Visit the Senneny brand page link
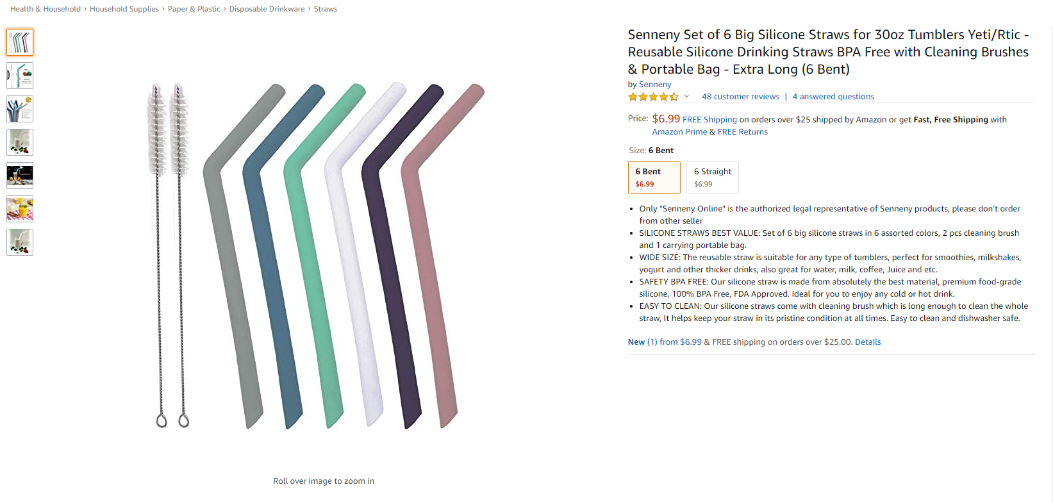This screenshot has height=503, width=1053. 655,85
